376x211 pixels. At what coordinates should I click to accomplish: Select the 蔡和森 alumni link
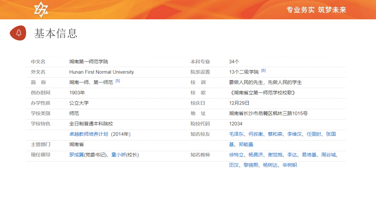coord(275,134)
